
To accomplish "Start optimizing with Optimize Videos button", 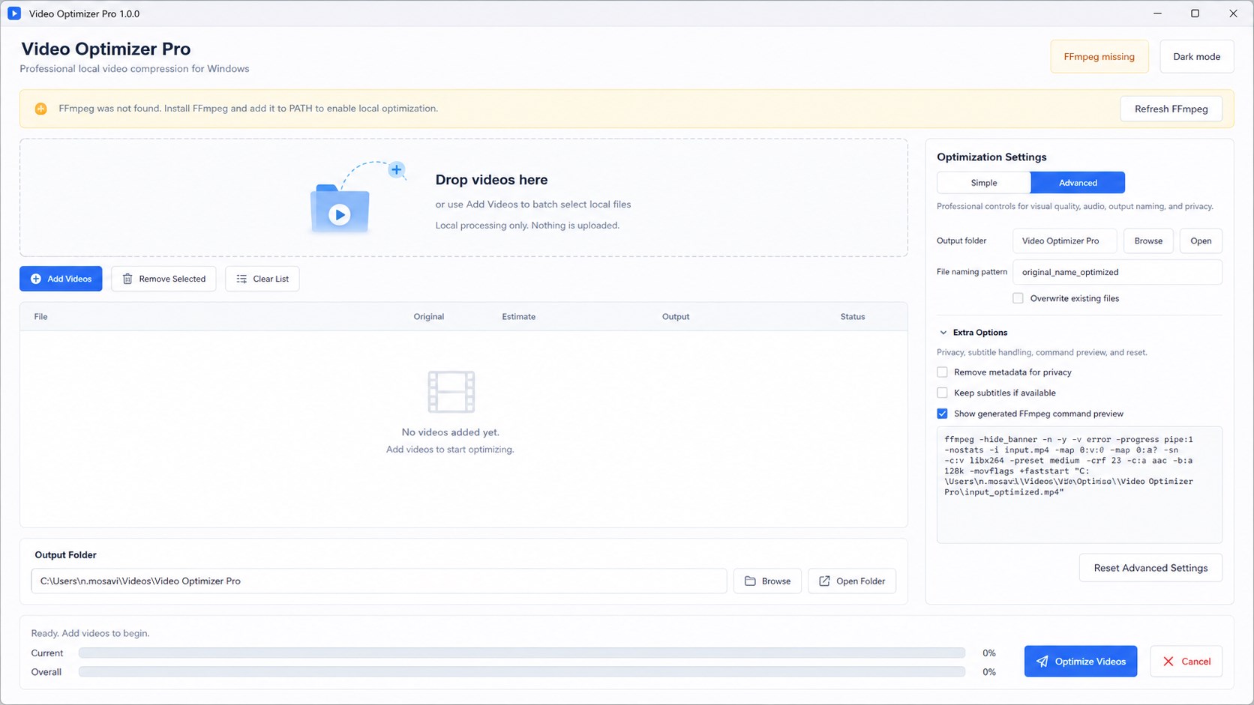I will tap(1081, 662).
